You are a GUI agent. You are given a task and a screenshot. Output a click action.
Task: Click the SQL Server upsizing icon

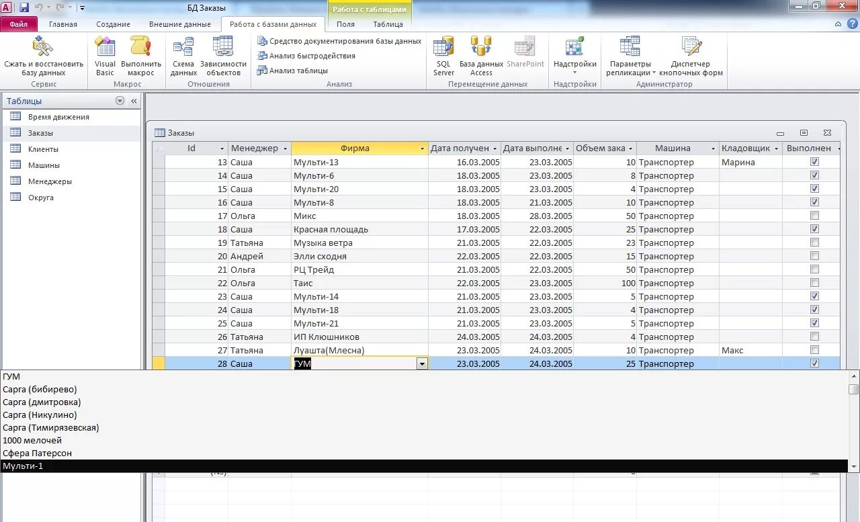point(443,47)
